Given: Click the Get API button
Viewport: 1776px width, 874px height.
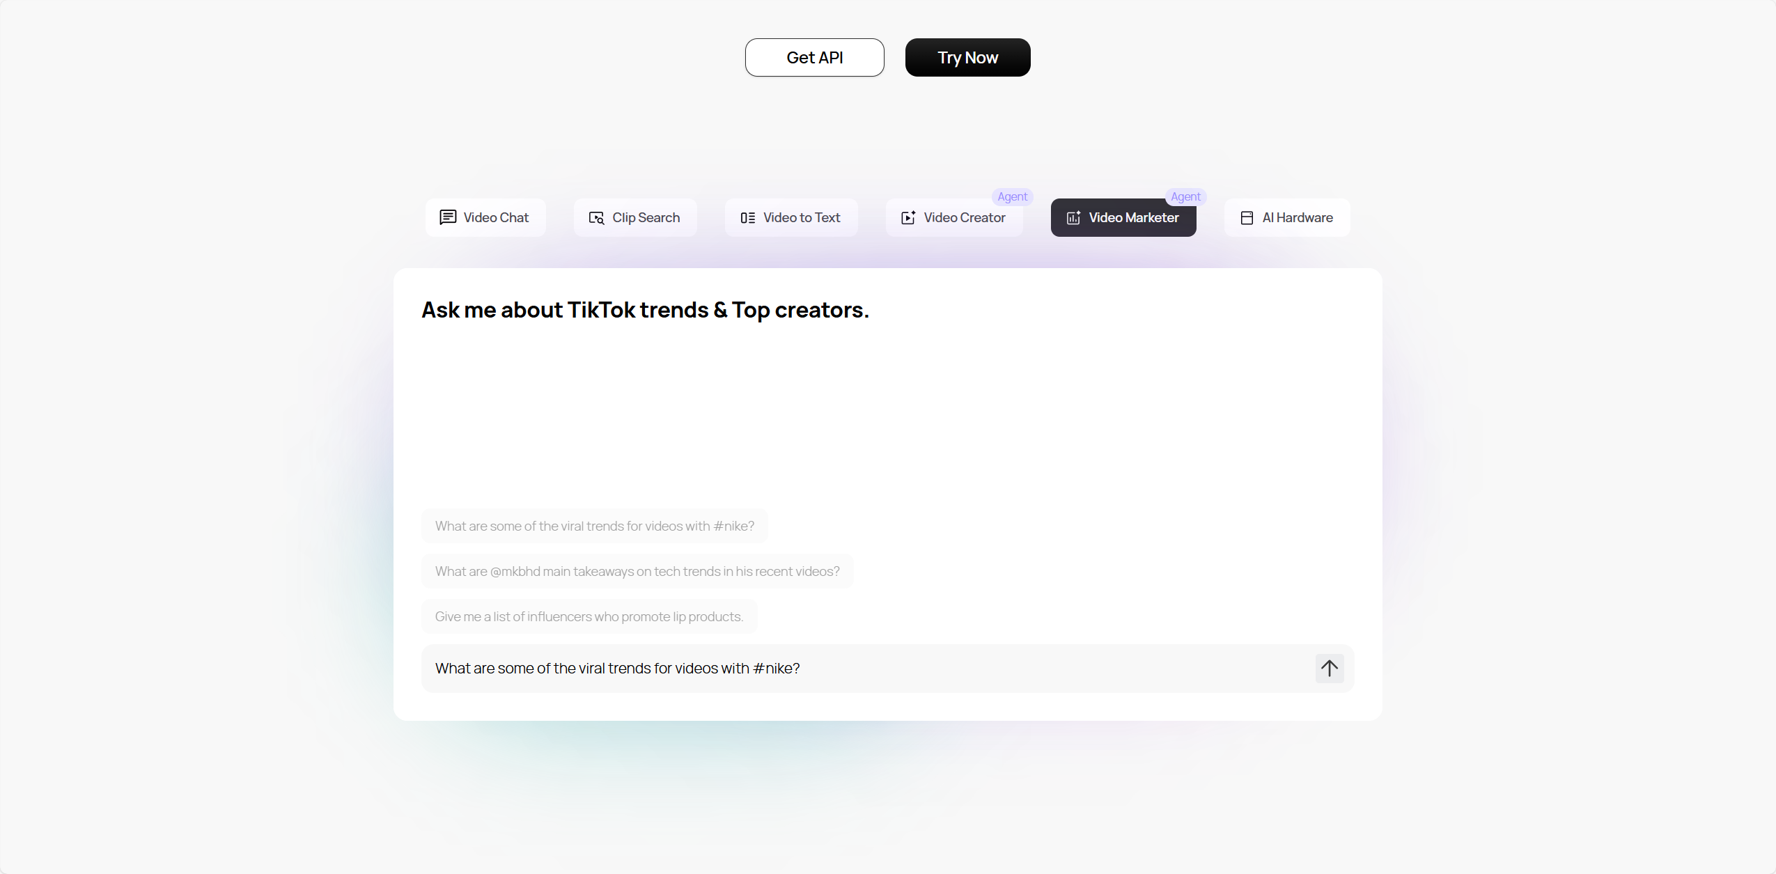Looking at the screenshot, I should click(815, 58).
